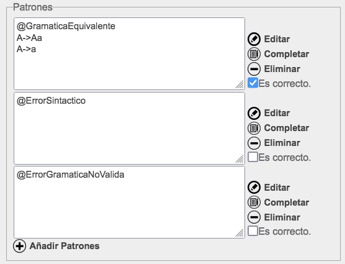Click the Editar label of the first pattern
Image resolution: width=345 pixels, height=264 pixels.
click(x=277, y=39)
